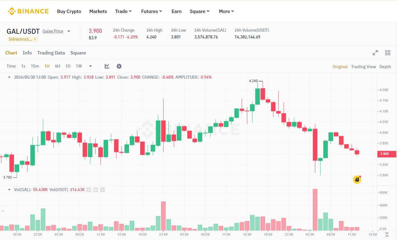
Task: Click the 24h High value 4.240
Action: 151,37
